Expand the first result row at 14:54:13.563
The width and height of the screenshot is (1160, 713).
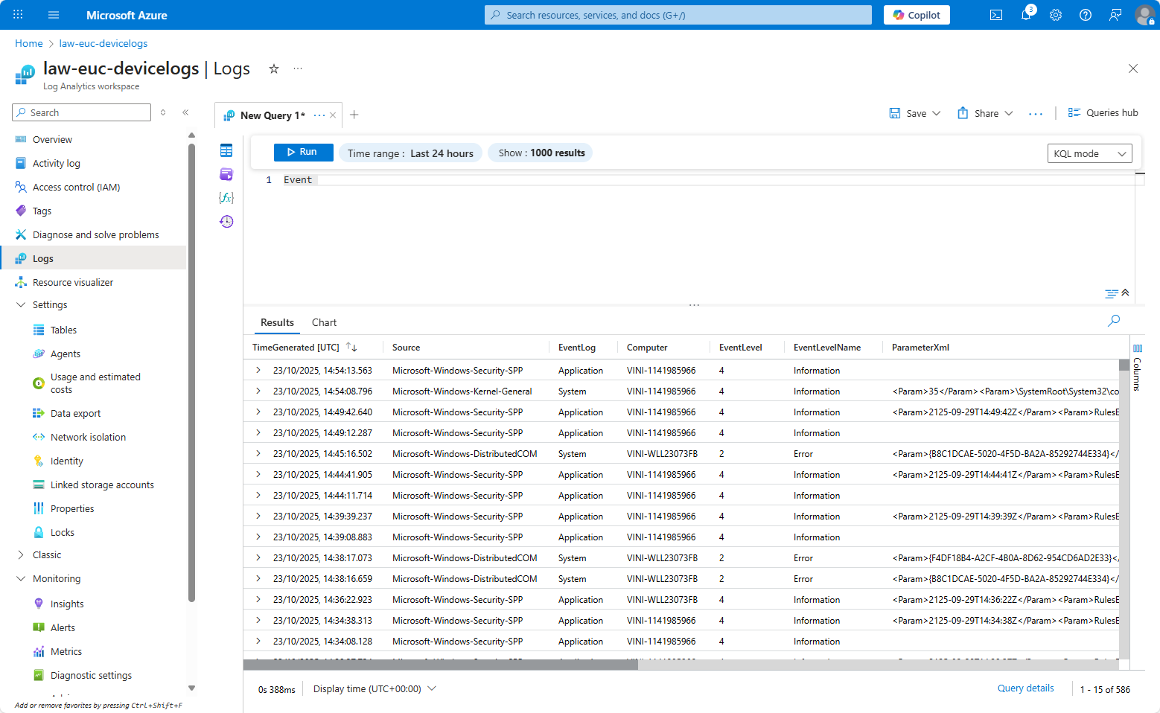click(258, 370)
